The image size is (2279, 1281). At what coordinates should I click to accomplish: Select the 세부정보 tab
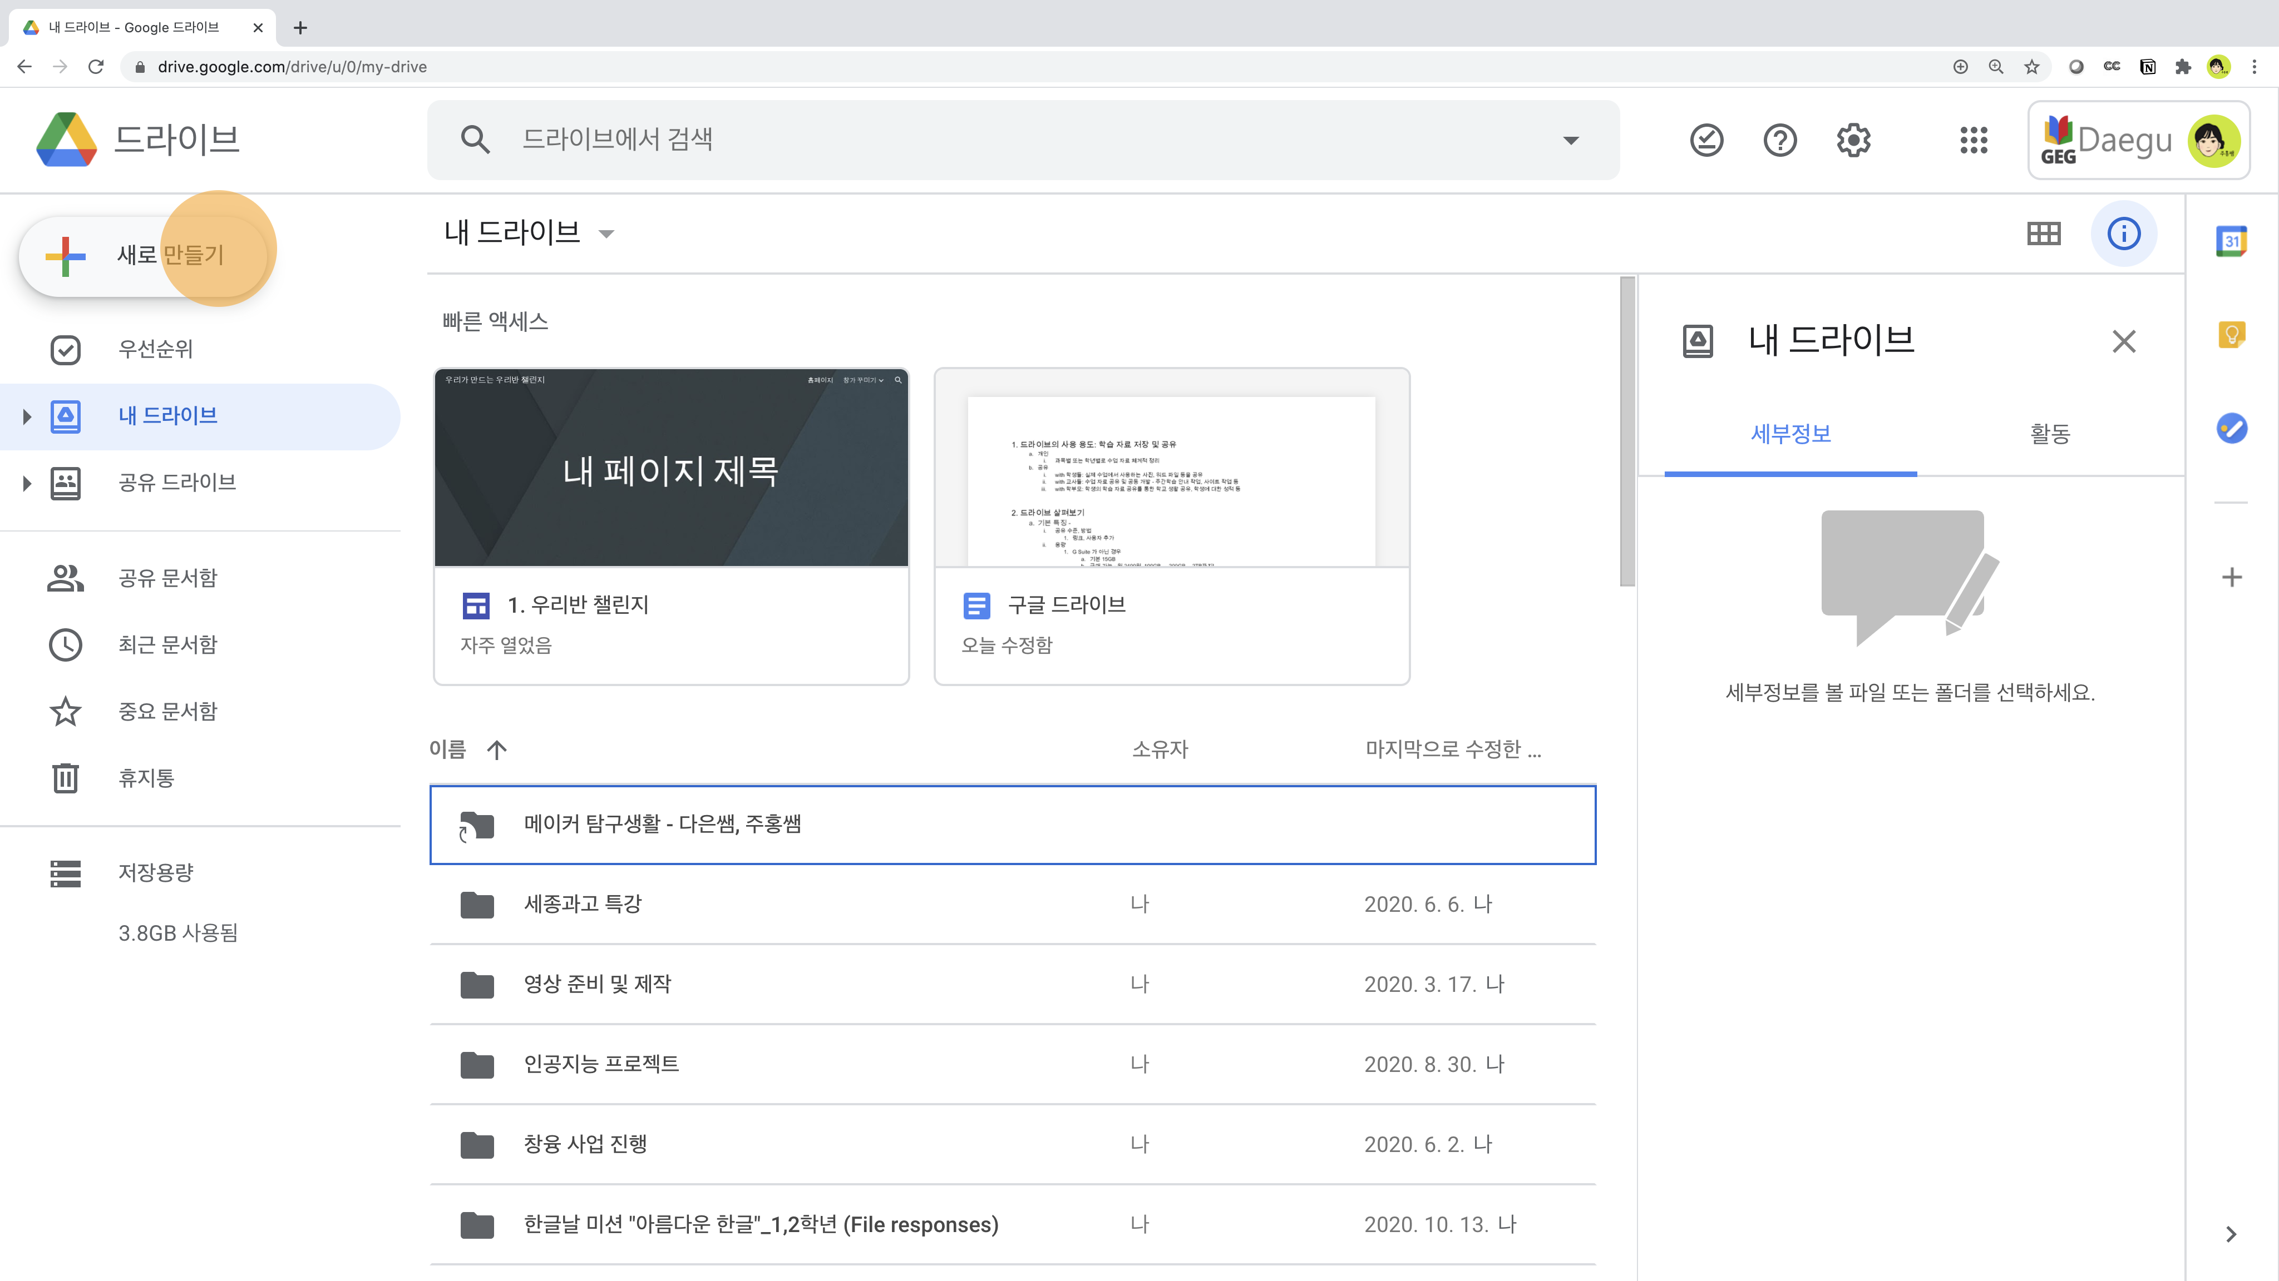tap(1790, 433)
